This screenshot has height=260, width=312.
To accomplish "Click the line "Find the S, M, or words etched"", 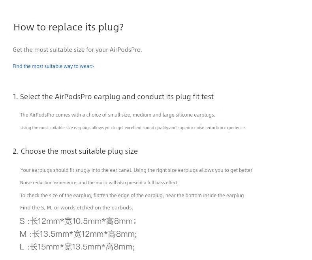I will pos(77,208).
